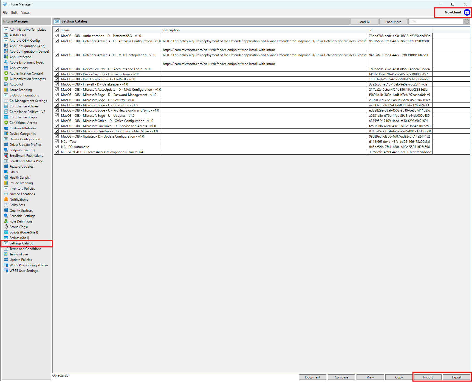Open the Views menu
Image resolution: width=472 pixels, height=382 pixels.
pyautogui.click(x=25, y=13)
